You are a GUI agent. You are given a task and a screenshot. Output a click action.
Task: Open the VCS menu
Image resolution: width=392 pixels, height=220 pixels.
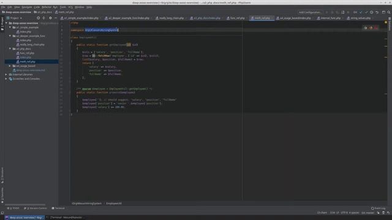[70, 7]
